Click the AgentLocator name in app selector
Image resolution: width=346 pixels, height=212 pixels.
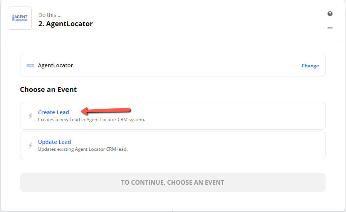[55, 65]
